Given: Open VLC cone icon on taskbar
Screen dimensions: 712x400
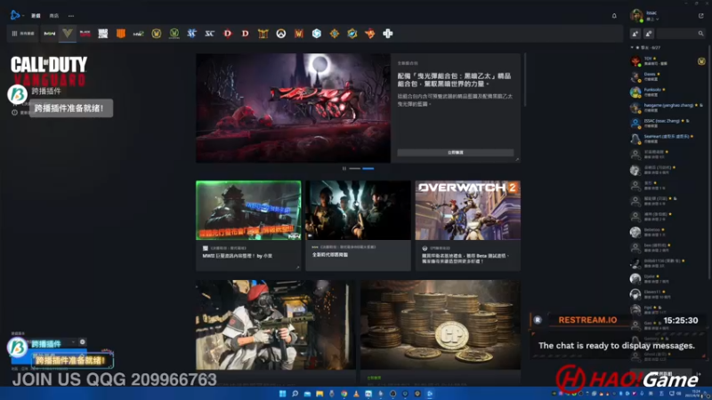Looking at the screenshot, I should click(357, 394).
